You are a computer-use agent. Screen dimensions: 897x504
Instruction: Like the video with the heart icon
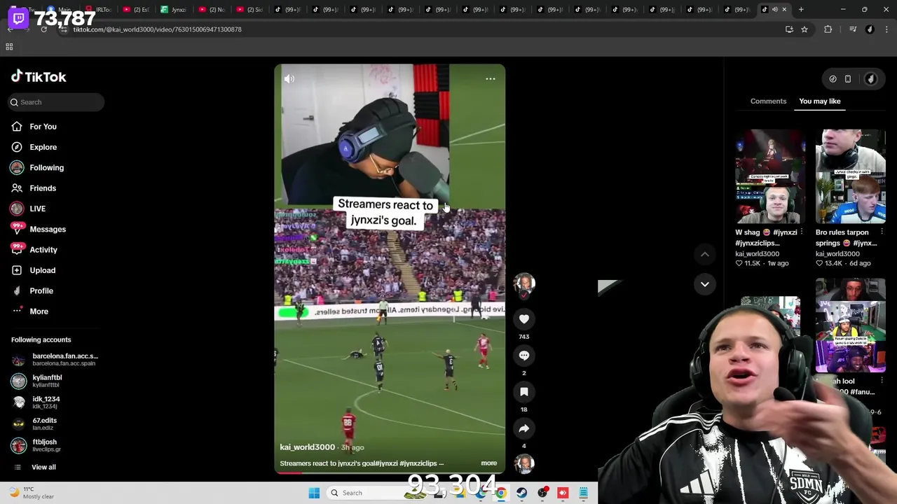coord(524,319)
